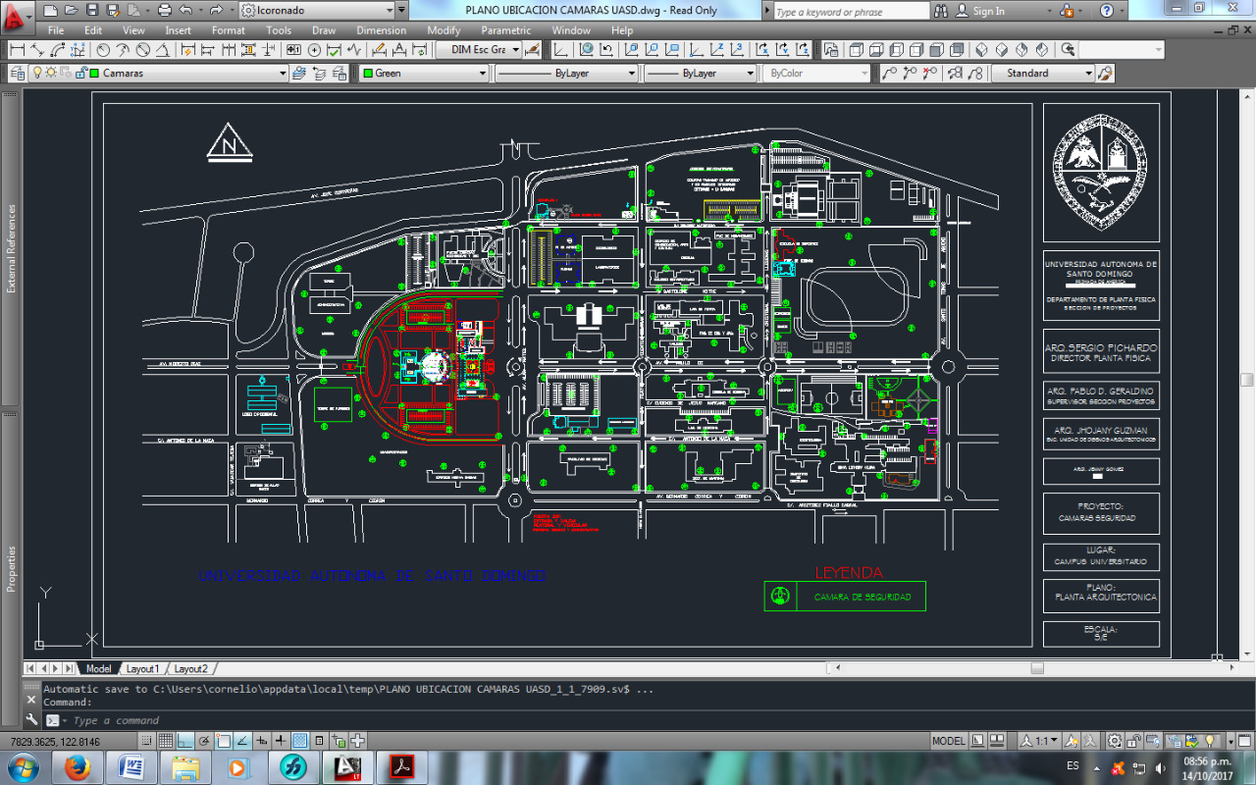Switch to the Layout1 tab
Viewport: 1256px width, 785px height.
[142, 668]
